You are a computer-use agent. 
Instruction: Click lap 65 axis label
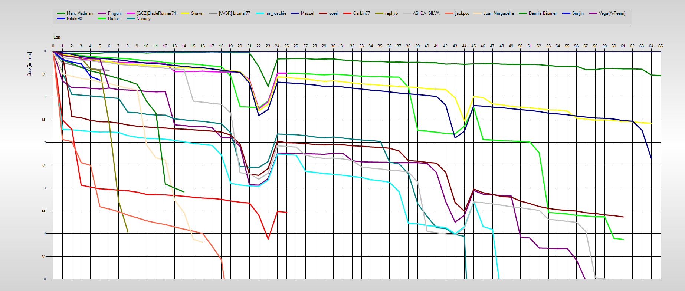click(x=661, y=46)
